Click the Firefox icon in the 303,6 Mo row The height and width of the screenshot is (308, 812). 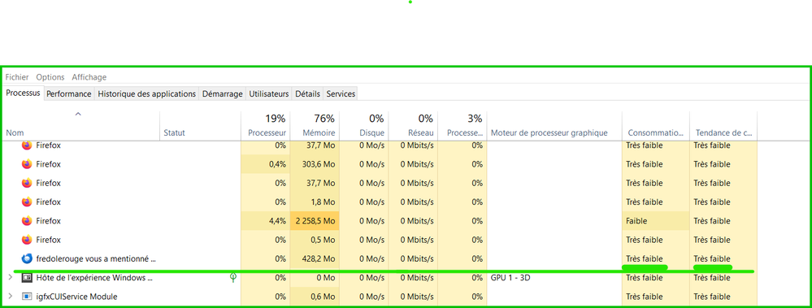coord(27,164)
